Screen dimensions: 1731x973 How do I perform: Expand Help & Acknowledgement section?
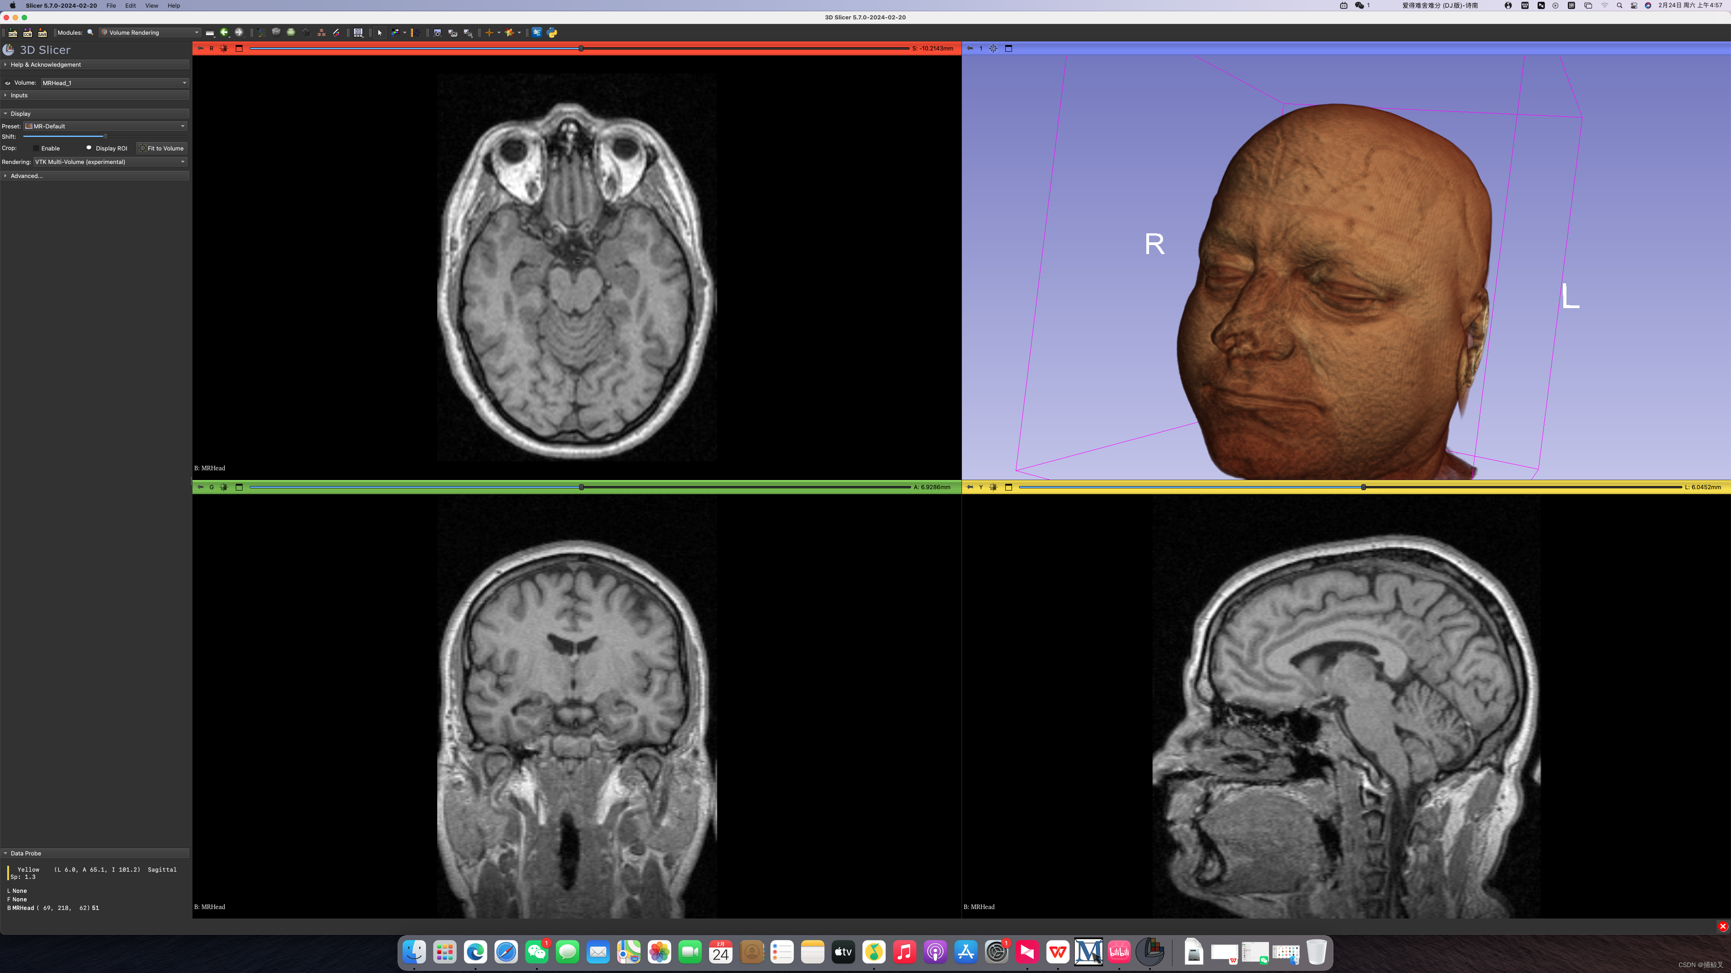click(95, 64)
